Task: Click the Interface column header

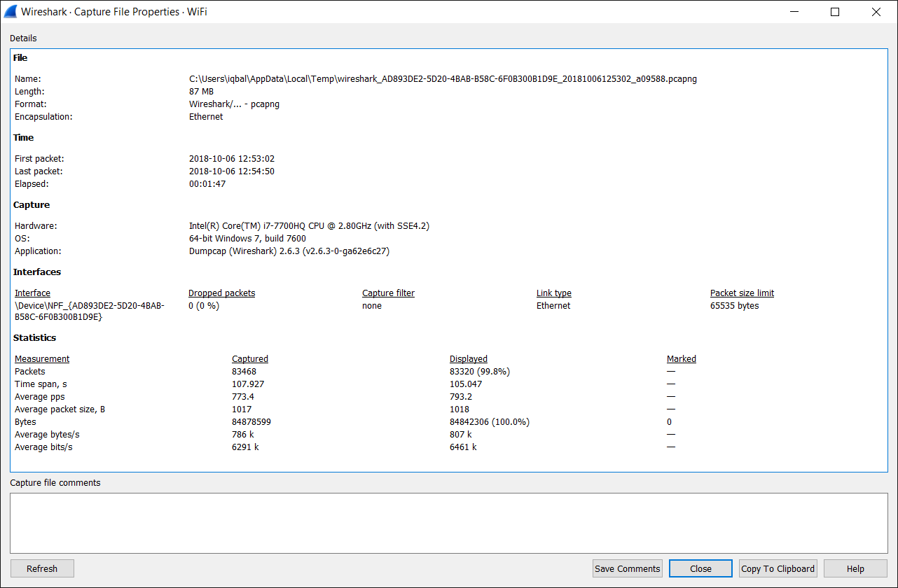Action: [32, 293]
